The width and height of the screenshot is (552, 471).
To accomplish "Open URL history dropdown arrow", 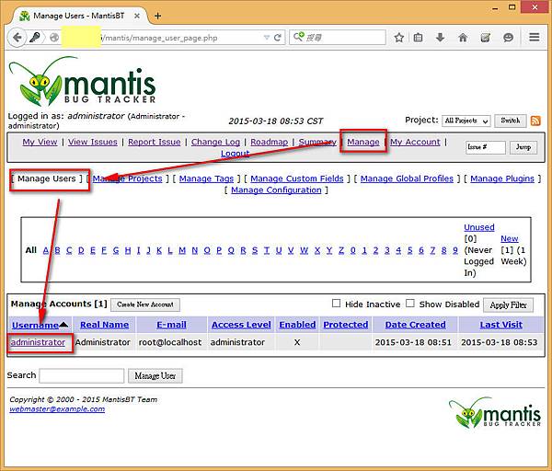I will pyautogui.click(x=267, y=38).
